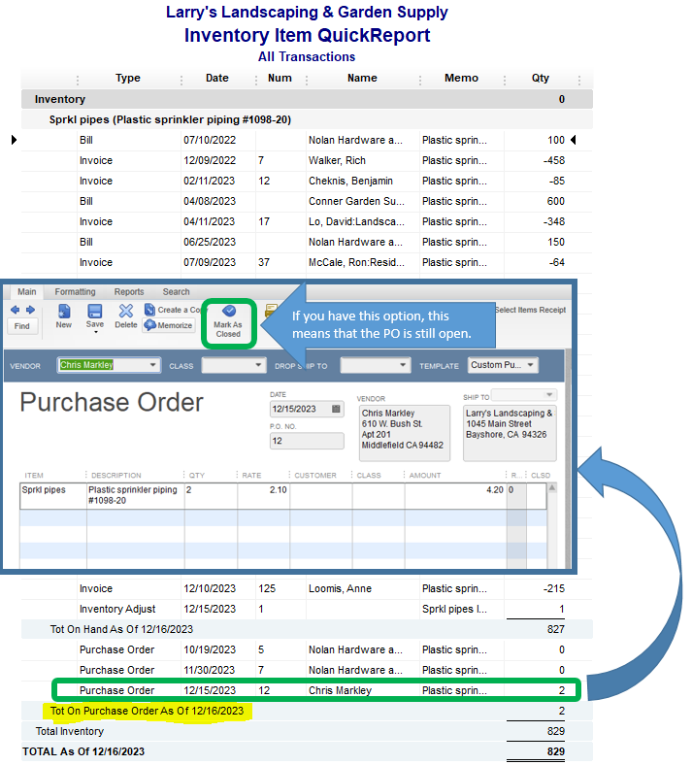
Task: Click the P.O. No. field
Action: pos(307,441)
